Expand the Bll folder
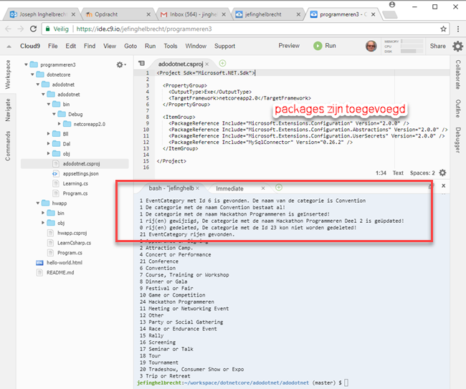This screenshot has width=466, height=389. [49, 134]
